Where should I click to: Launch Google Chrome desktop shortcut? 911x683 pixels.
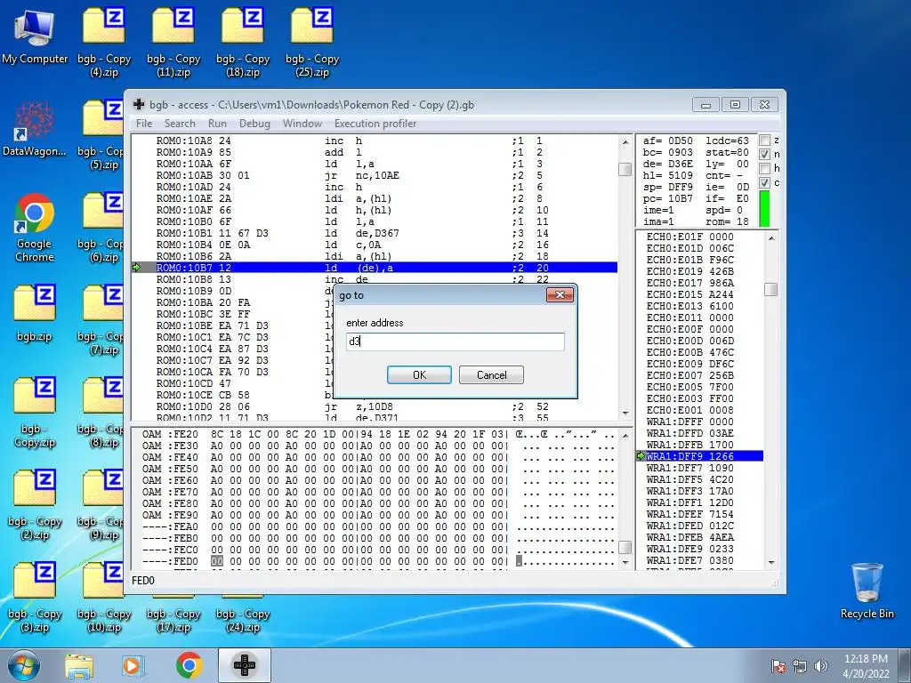[35, 228]
